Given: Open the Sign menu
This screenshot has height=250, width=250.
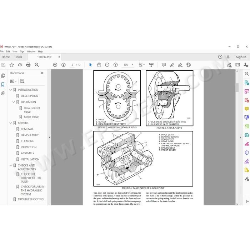Looking at the screenshot, I should (x=22, y=51).
